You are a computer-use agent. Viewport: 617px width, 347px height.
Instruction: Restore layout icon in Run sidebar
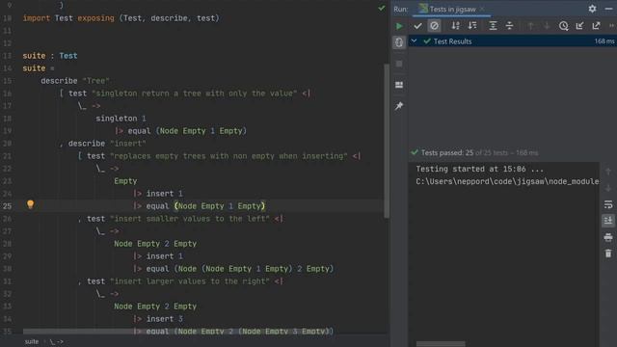click(x=399, y=85)
